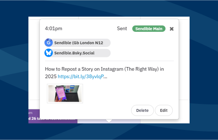The height and width of the screenshot is (140, 218).
Task: Click the ellipsis after the shortened link
Action: [105, 76]
